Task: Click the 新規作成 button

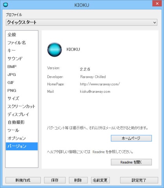Action: click(23, 180)
